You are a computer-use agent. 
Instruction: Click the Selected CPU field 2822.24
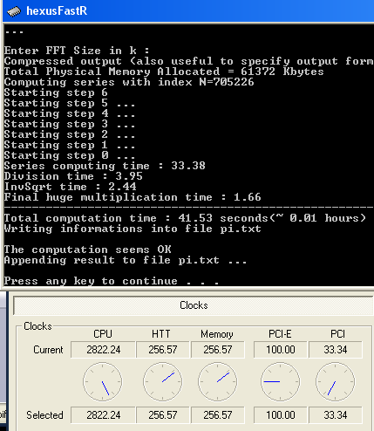103,415
